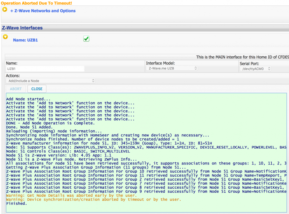This screenshot has height=214, width=289.
Task: Open the Actions Add/Include a Node dropdown
Action: point(51,81)
